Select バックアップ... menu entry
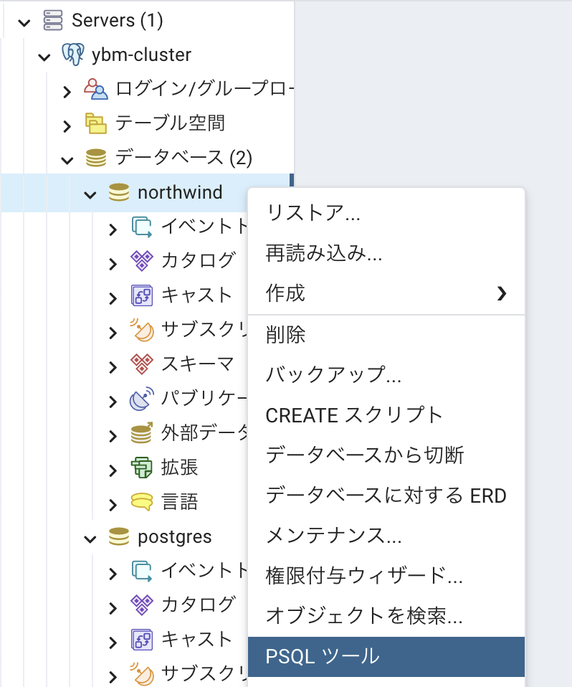The image size is (572, 687). [x=386, y=374]
